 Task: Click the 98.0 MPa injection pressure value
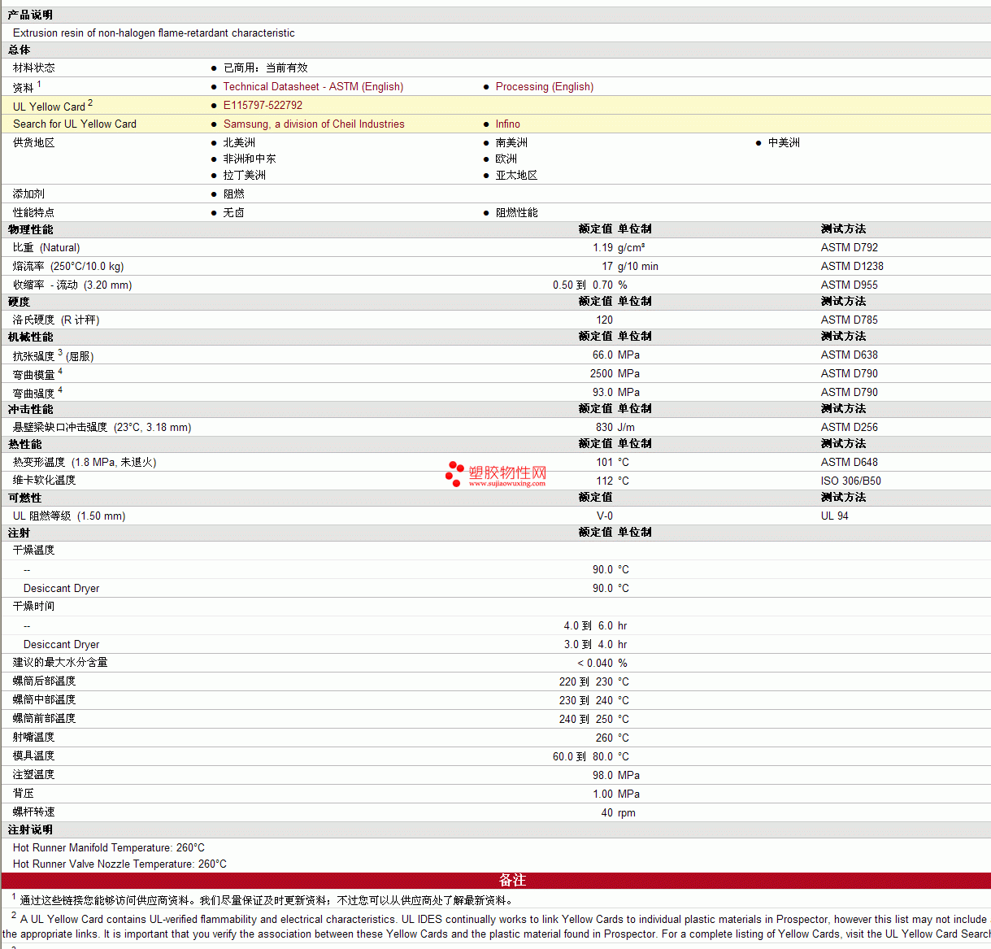[x=616, y=776]
